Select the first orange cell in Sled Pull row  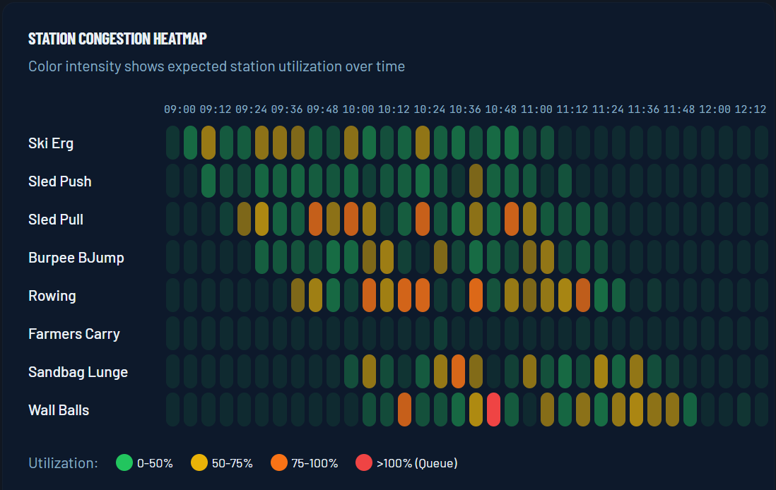tap(315, 219)
